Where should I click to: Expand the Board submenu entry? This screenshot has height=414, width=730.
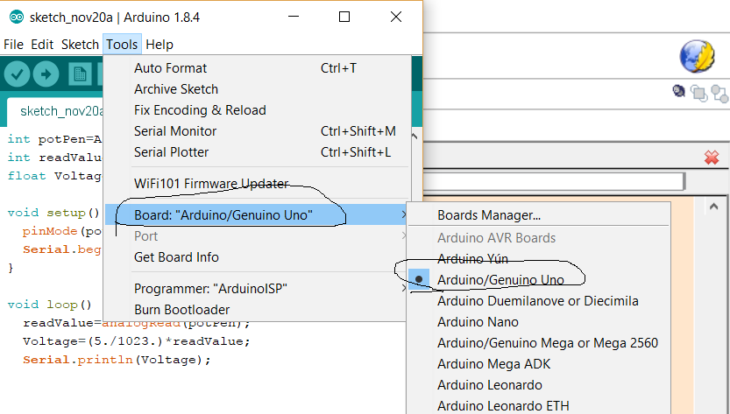258,215
